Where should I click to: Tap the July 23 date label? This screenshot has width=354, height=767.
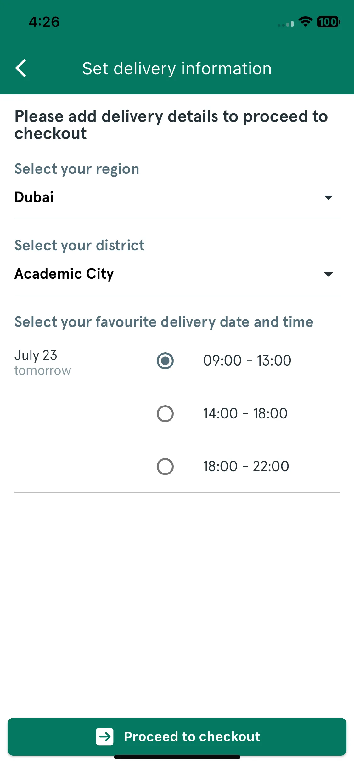[x=36, y=355]
